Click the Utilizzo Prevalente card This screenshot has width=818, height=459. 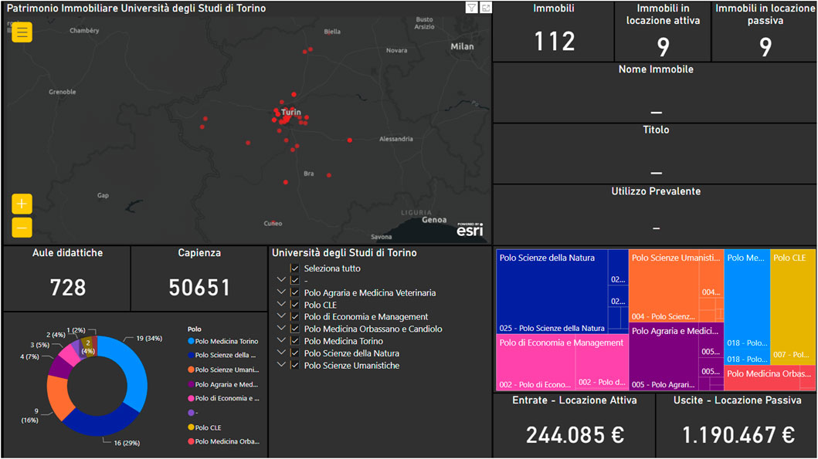click(x=655, y=214)
